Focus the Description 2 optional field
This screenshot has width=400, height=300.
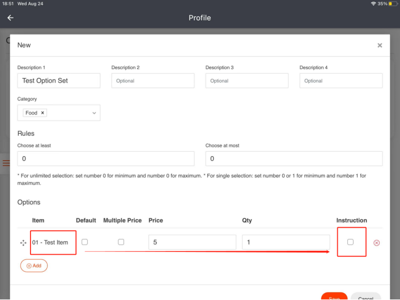[153, 81]
